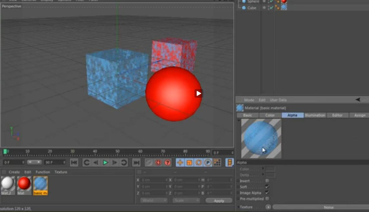
Task: Click the back arrow in Attribute Manager
Action: point(358,100)
